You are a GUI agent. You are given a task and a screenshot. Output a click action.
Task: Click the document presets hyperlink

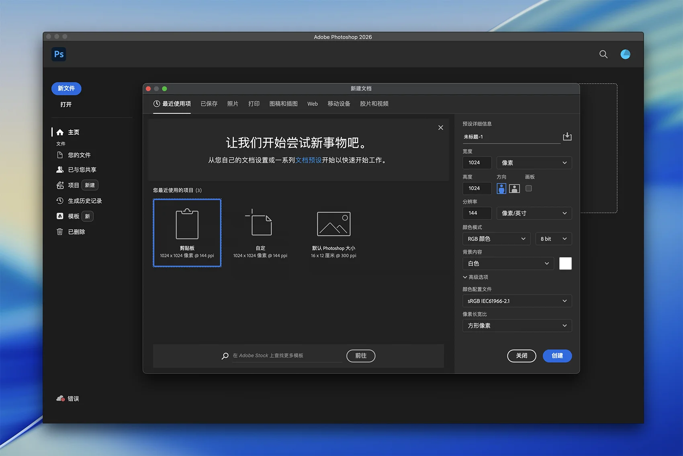pyautogui.click(x=308, y=160)
